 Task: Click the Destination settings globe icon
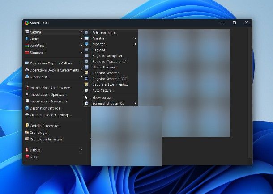(x=27, y=108)
